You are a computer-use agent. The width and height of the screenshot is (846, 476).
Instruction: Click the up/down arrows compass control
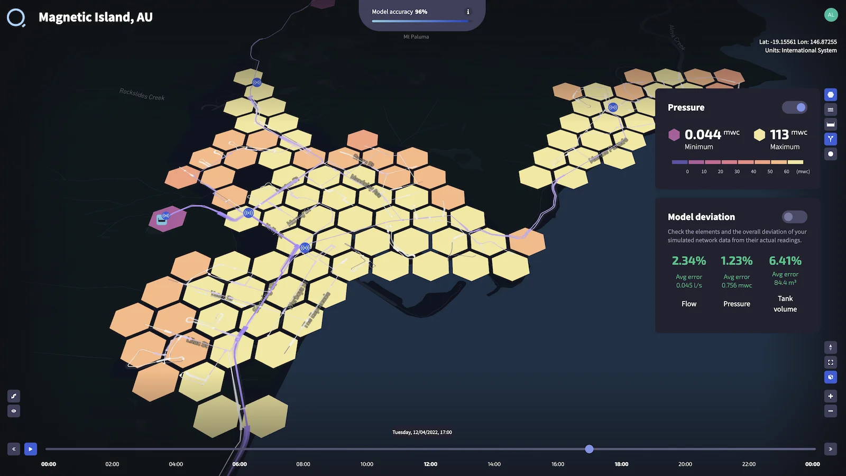click(831, 347)
